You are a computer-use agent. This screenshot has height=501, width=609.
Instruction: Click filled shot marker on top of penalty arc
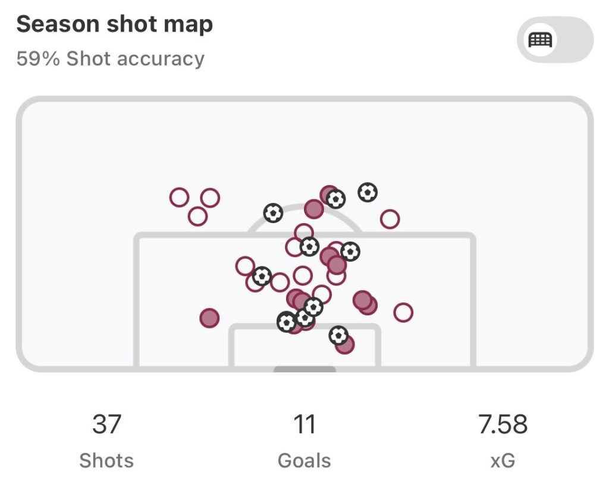(x=313, y=209)
